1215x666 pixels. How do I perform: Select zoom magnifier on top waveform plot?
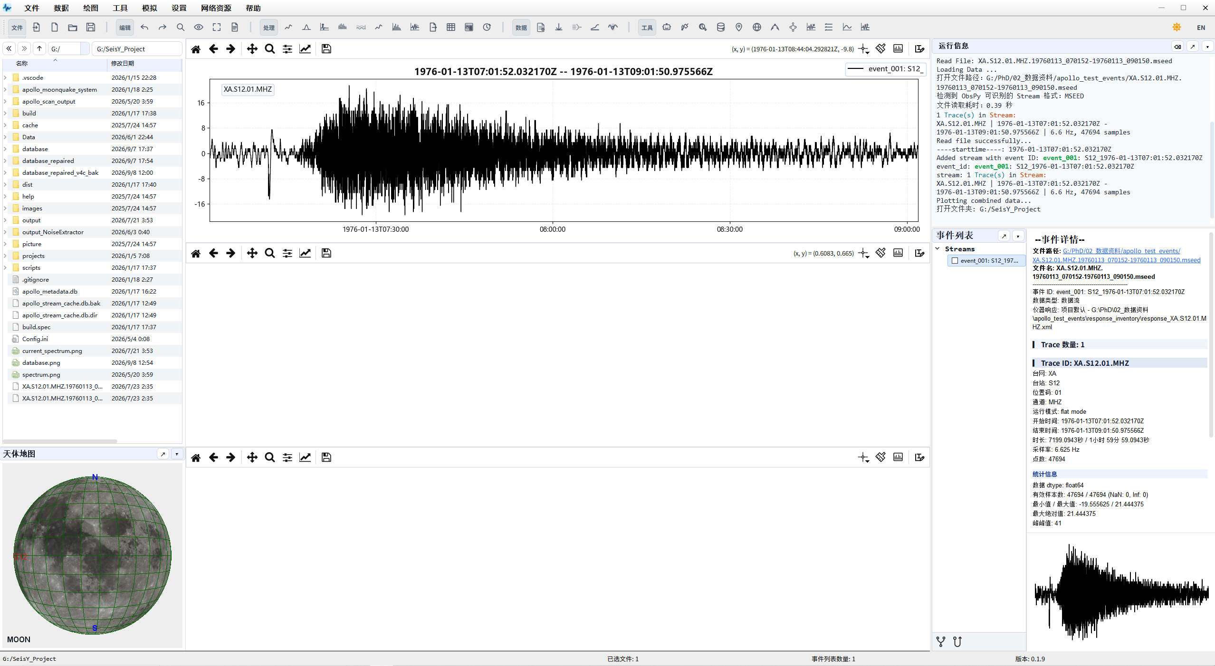[x=269, y=49]
